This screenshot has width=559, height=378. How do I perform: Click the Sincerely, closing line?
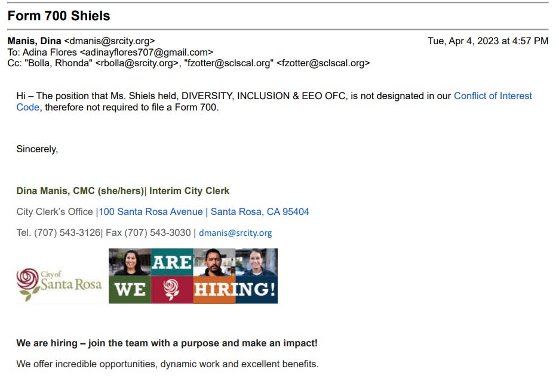(x=37, y=149)
